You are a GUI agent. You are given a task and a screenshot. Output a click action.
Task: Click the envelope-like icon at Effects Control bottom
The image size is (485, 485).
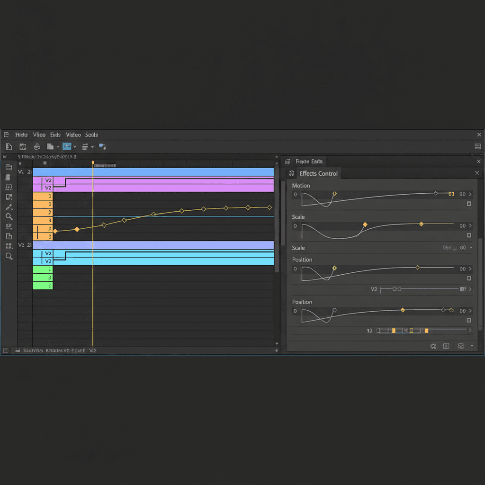pos(460,346)
